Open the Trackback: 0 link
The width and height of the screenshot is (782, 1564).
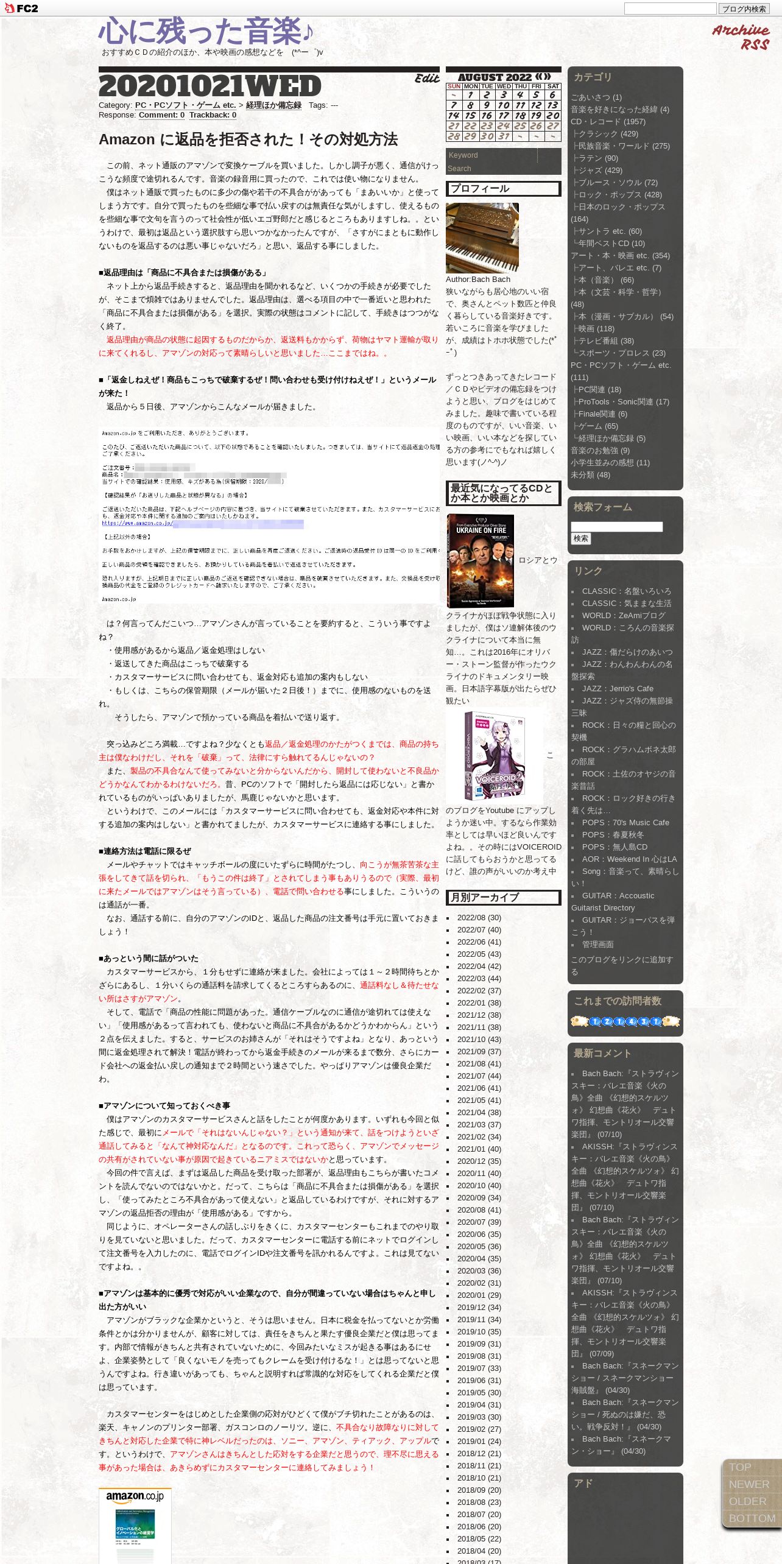[x=213, y=115]
